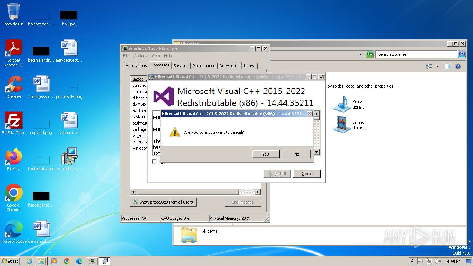Confirm cancel by clicking Yes

(265, 154)
